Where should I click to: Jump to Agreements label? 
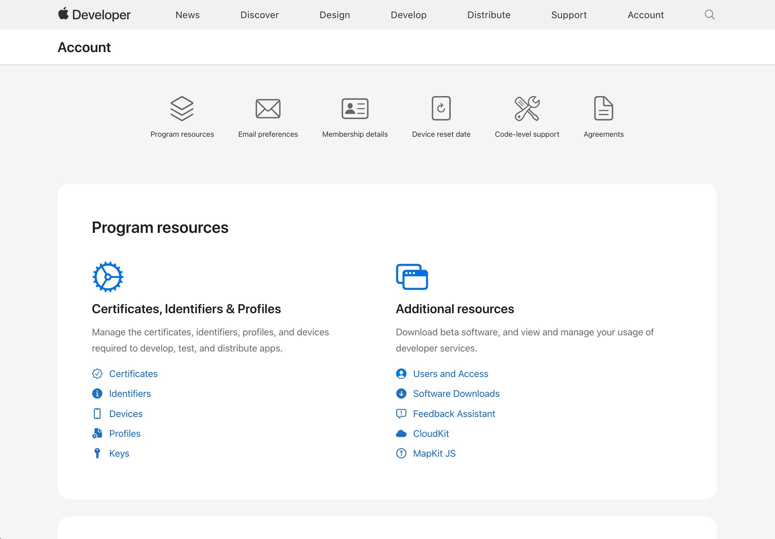pos(603,134)
